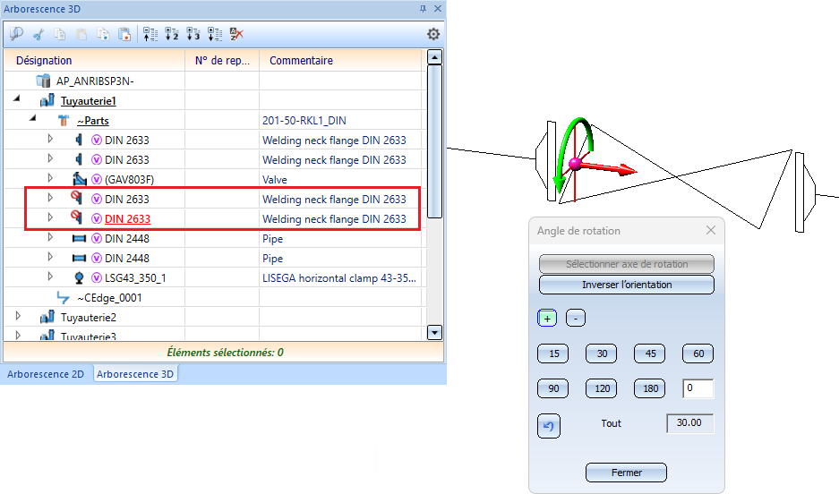Image resolution: width=839 pixels, height=494 pixels.
Task: Click Inverser l'orientation button
Action: (x=627, y=285)
